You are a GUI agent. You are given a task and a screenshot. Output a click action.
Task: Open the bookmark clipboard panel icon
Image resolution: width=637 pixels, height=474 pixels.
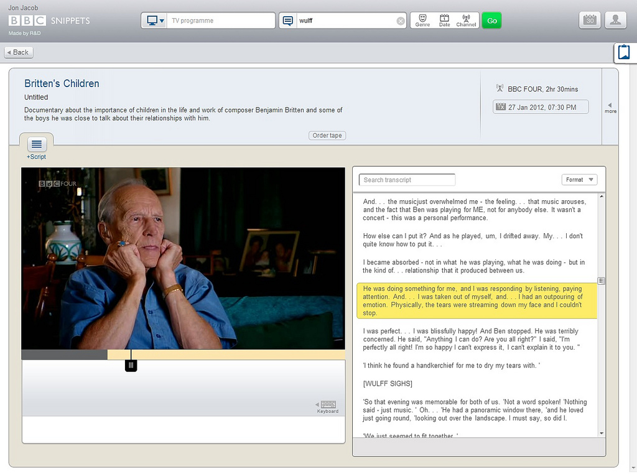coord(623,53)
